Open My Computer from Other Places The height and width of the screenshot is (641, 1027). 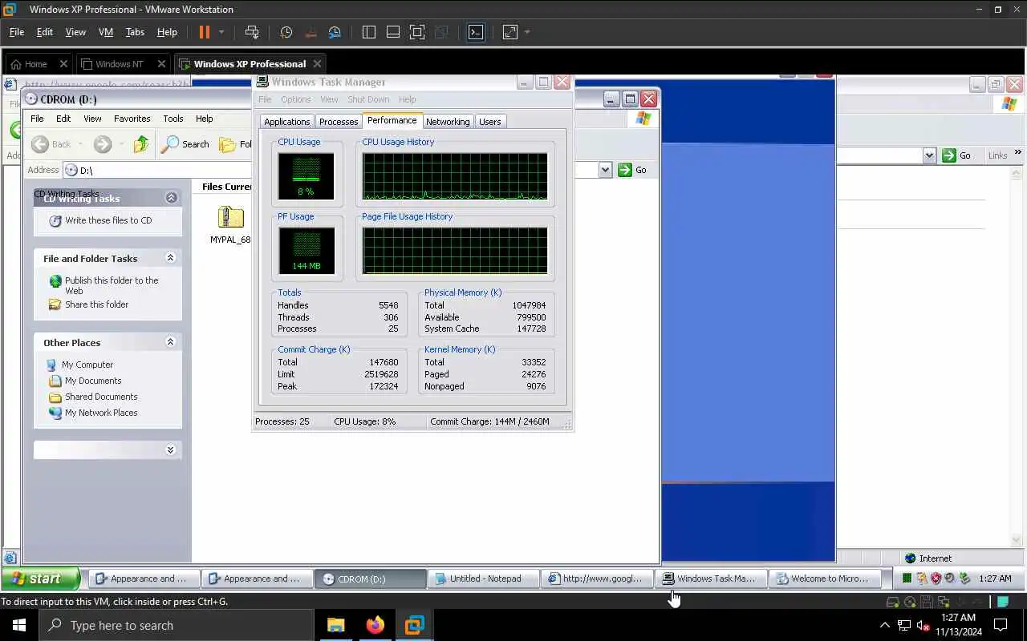coord(87,365)
